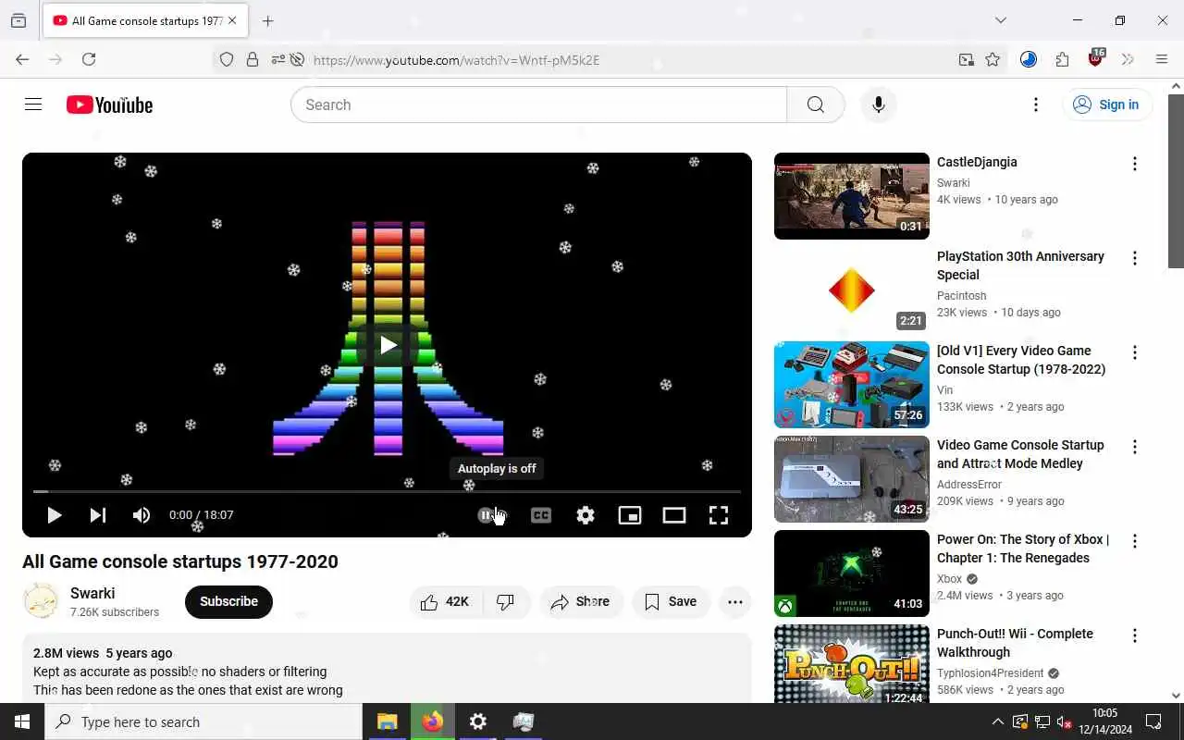Open options for PlayStation 30th Anniversary video

tap(1135, 258)
